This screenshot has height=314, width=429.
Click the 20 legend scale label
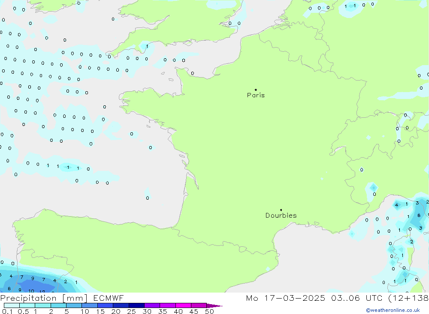click(x=116, y=311)
